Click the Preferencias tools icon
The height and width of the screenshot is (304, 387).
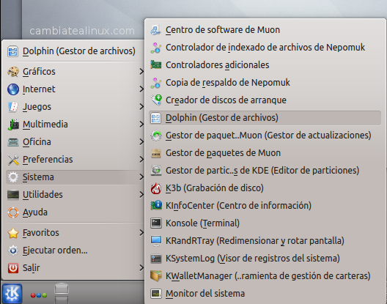tap(13, 160)
